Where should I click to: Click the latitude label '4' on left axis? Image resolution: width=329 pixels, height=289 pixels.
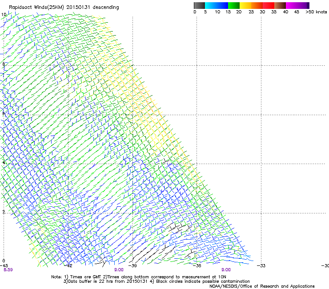point(4,162)
